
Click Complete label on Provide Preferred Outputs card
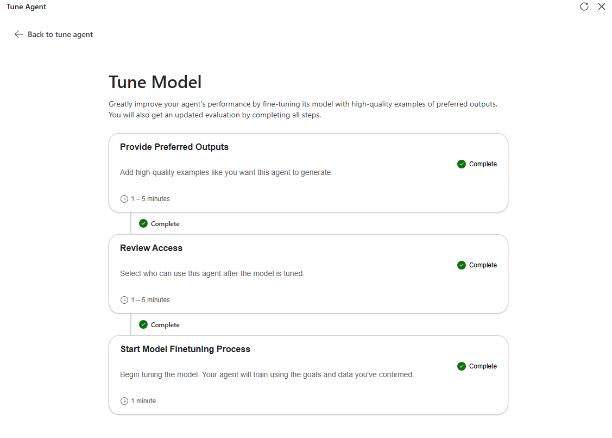point(483,164)
